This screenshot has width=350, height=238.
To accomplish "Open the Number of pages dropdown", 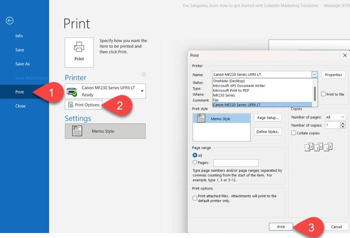I will coord(335,117).
